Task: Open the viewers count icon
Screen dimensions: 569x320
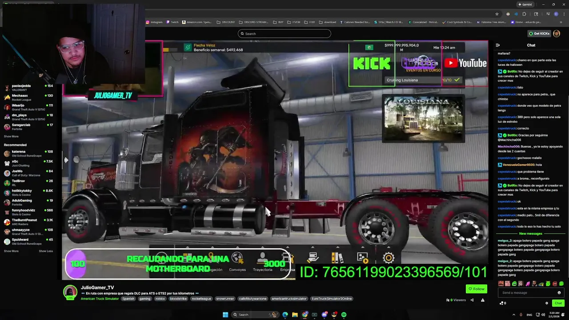Action: point(448,300)
